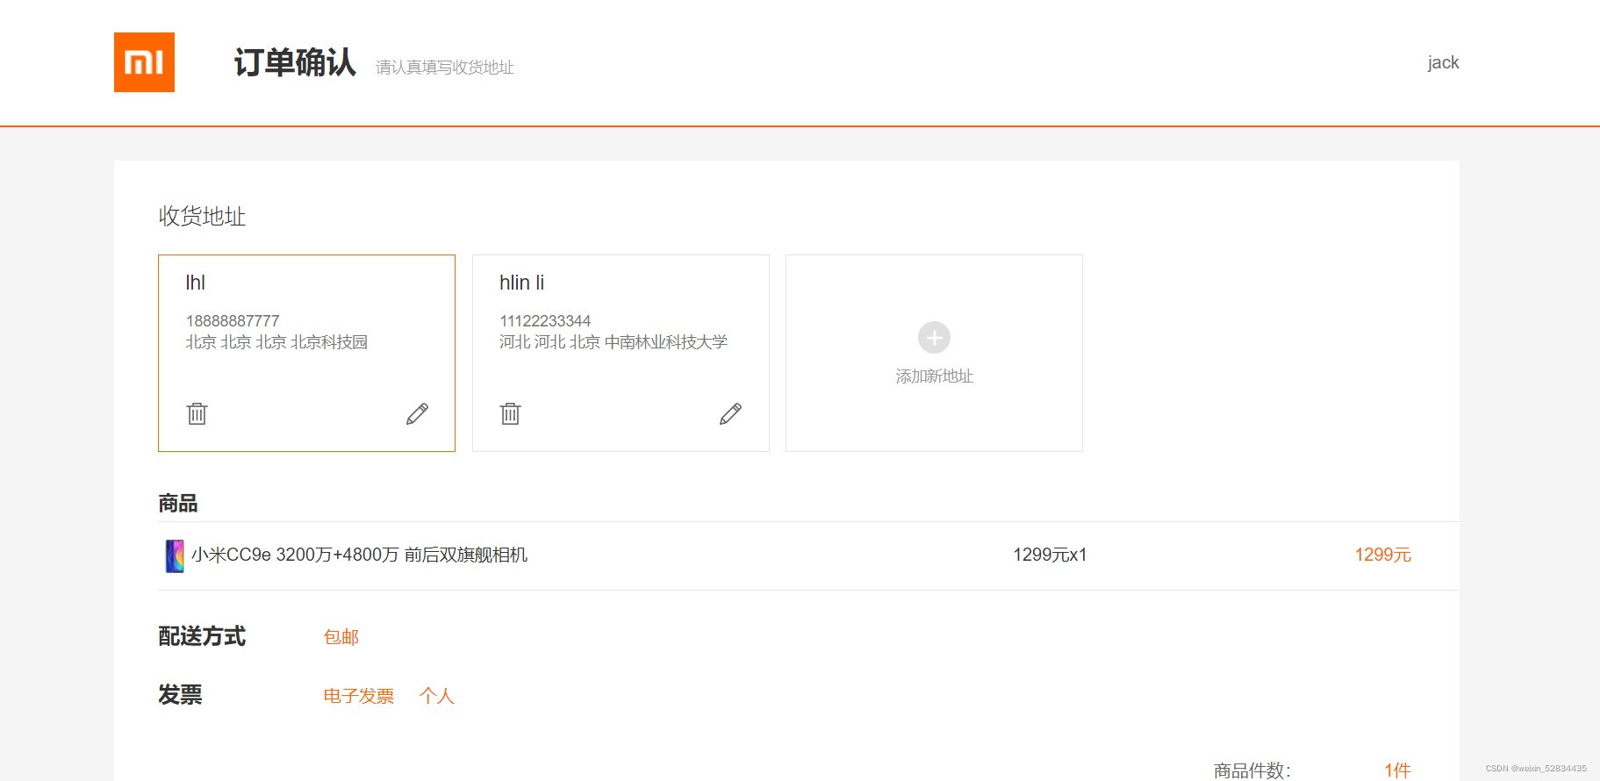The height and width of the screenshot is (781, 1600).
Task: Edit the hlin li address with pencil icon
Action: (x=730, y=414)
